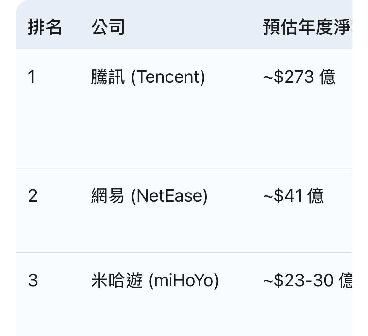Viewport: 368px width, 336px height.
Task: Select rank number 3 in the table
Action: coord(33,281)
